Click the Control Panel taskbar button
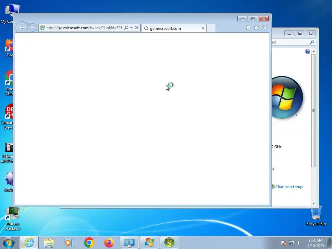The width and height of the screenshot is (332, 249). (129, 243)
